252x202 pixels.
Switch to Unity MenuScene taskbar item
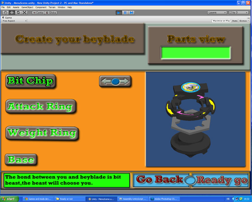pos(101,199)
